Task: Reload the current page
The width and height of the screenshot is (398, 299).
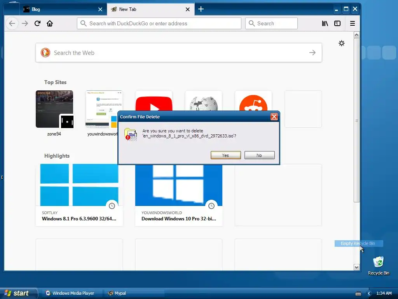Action: [x=37, y=23]
